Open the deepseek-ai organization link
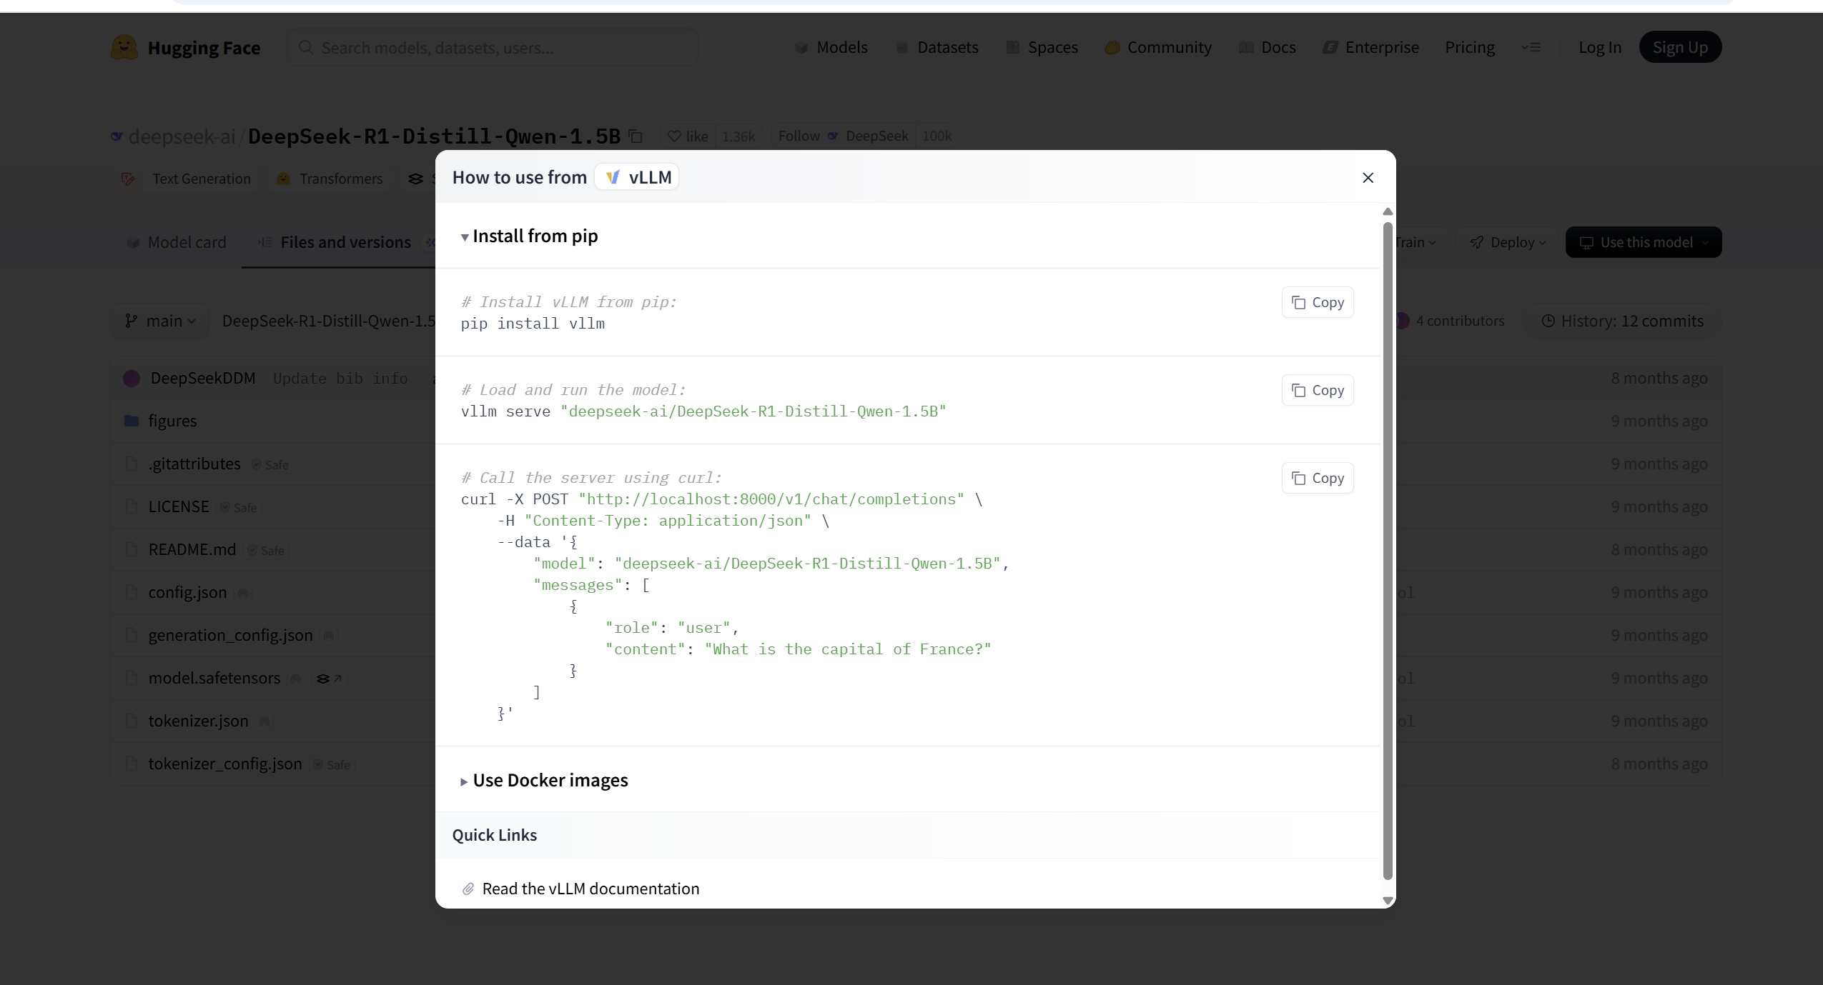The width and height of the screenshot is (1823, 985). tap(182, 136)
